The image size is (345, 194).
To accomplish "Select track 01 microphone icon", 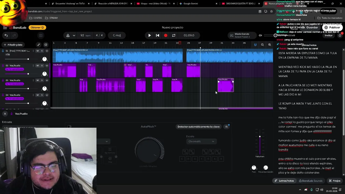I will pos(3,51).
